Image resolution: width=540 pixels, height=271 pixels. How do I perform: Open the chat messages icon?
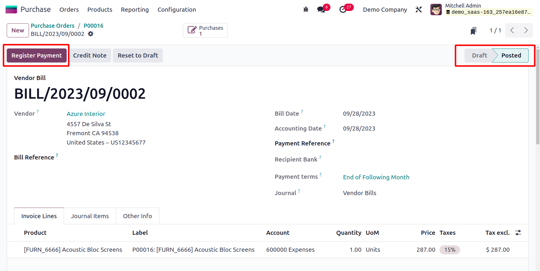tap(321, 10)
